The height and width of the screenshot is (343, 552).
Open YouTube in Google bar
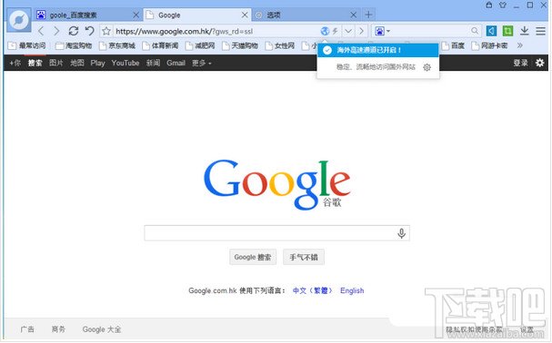coord(125,63)
